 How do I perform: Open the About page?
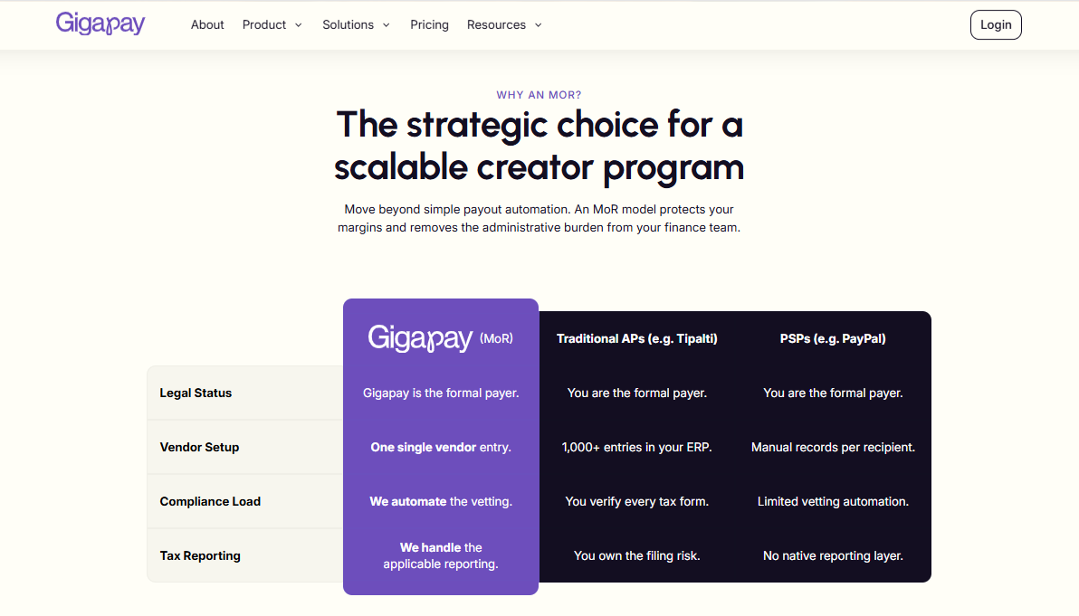[207, 24]
